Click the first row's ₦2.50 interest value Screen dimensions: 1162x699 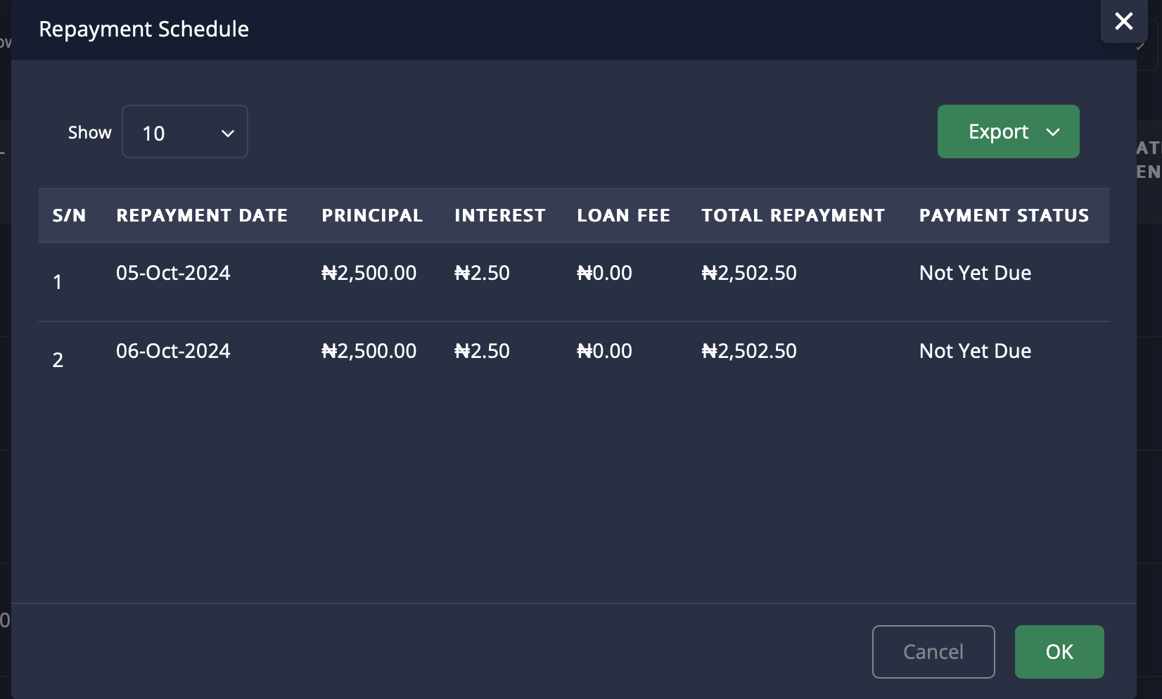tap(482, 273)
